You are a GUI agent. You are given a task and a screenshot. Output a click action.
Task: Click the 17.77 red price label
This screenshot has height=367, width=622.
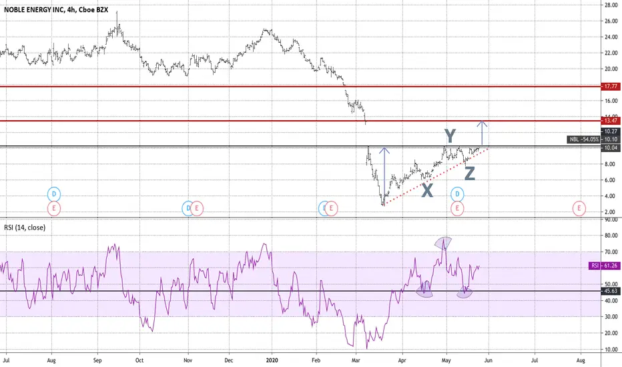(x=610, y=86)
